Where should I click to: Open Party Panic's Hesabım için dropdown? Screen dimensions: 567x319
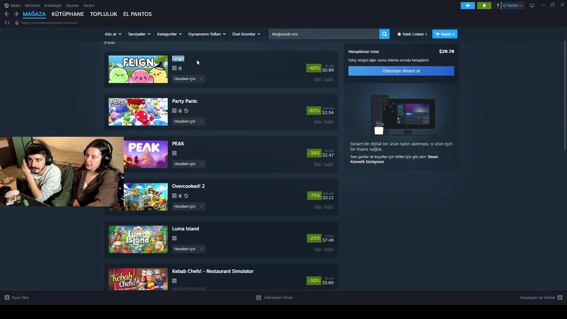pos(188,121)
